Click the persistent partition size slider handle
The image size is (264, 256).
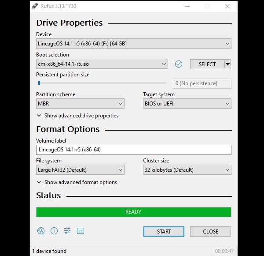[x=39, y=83]
